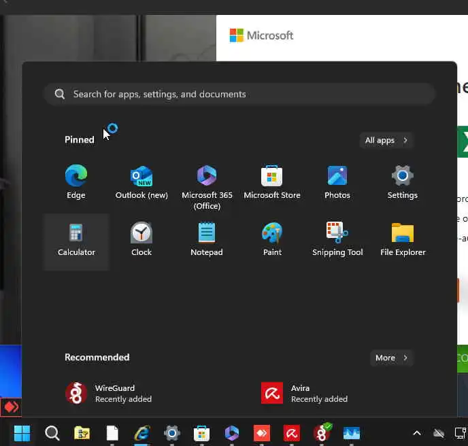Open Internet Explorer icon on taskbar
The image size is (468, 446).
142,433
